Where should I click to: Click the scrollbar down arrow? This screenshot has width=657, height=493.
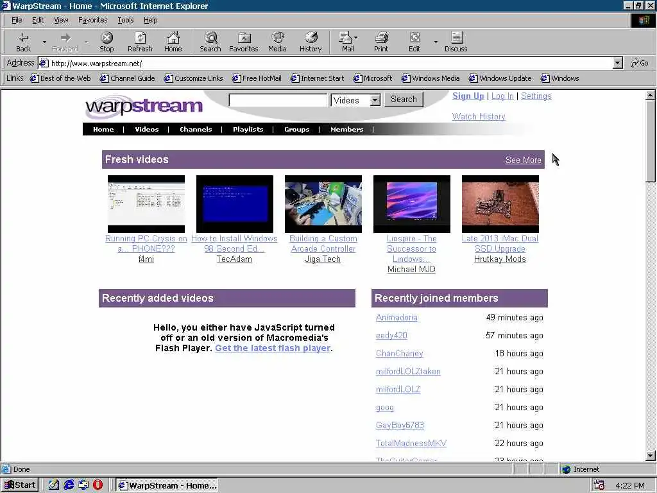tap(651, 456)
